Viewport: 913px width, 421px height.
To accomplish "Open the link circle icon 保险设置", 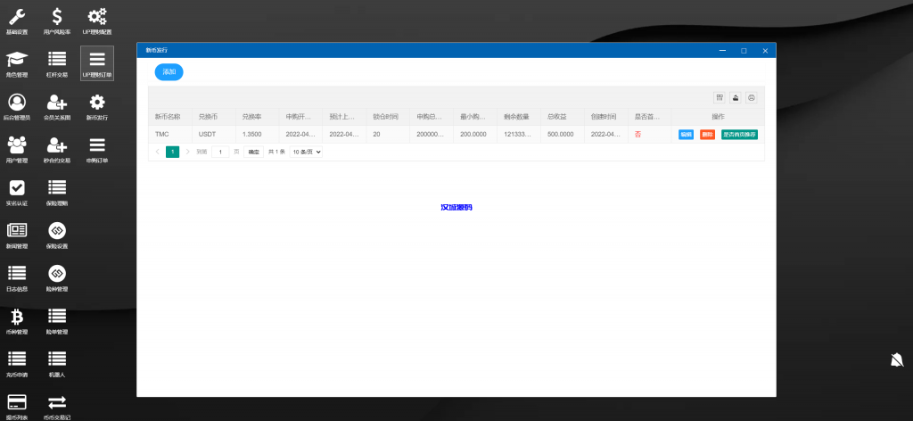I will (x=57, y=235).
